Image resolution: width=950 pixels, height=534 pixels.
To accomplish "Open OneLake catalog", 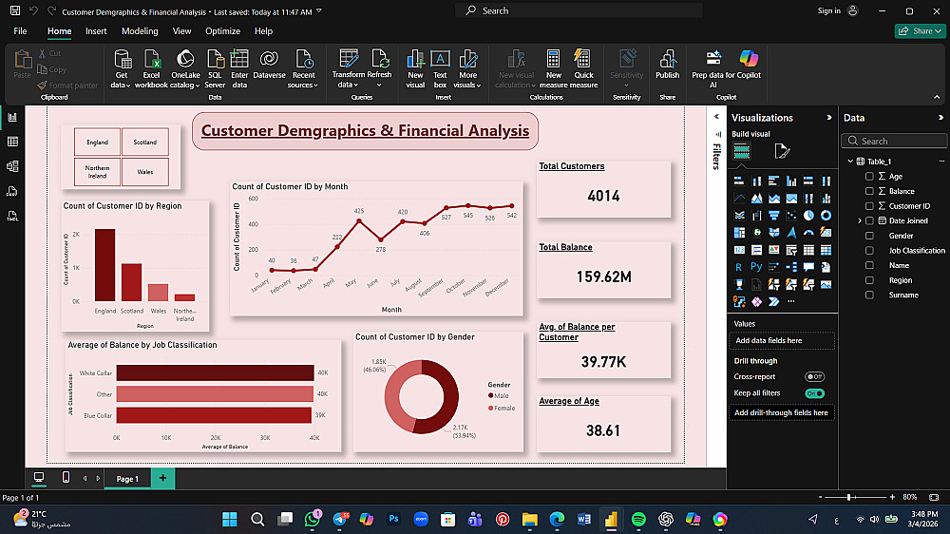I will tap(185, 69).
